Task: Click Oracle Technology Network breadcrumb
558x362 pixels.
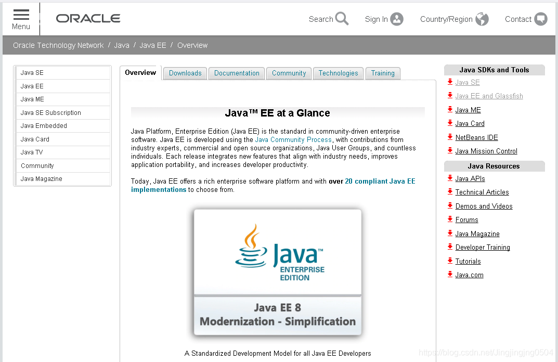Action: (58, 45)
